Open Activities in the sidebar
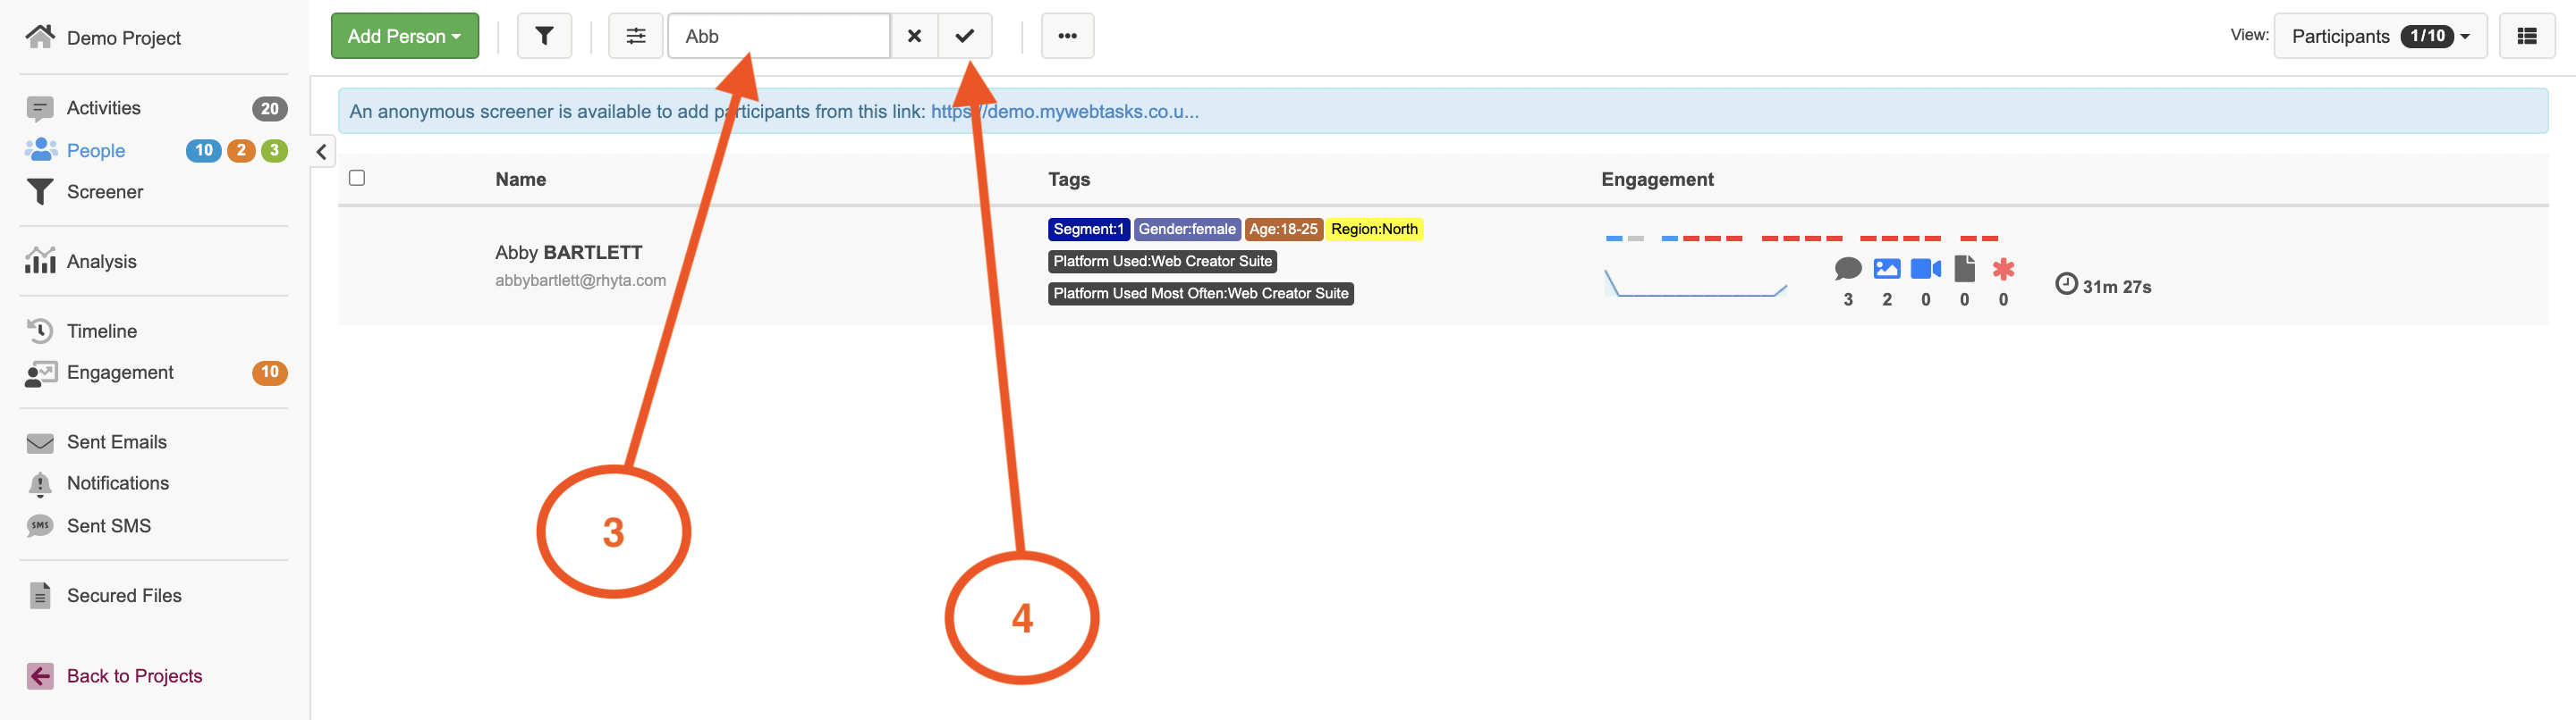The width and height of the screenshot is (2576, 720). point(104,108)
